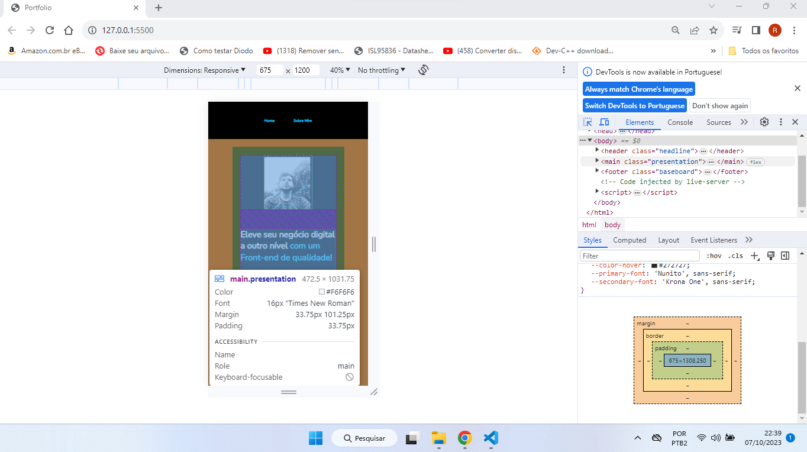Click the --color-hover color swatch

pos(654,266)
